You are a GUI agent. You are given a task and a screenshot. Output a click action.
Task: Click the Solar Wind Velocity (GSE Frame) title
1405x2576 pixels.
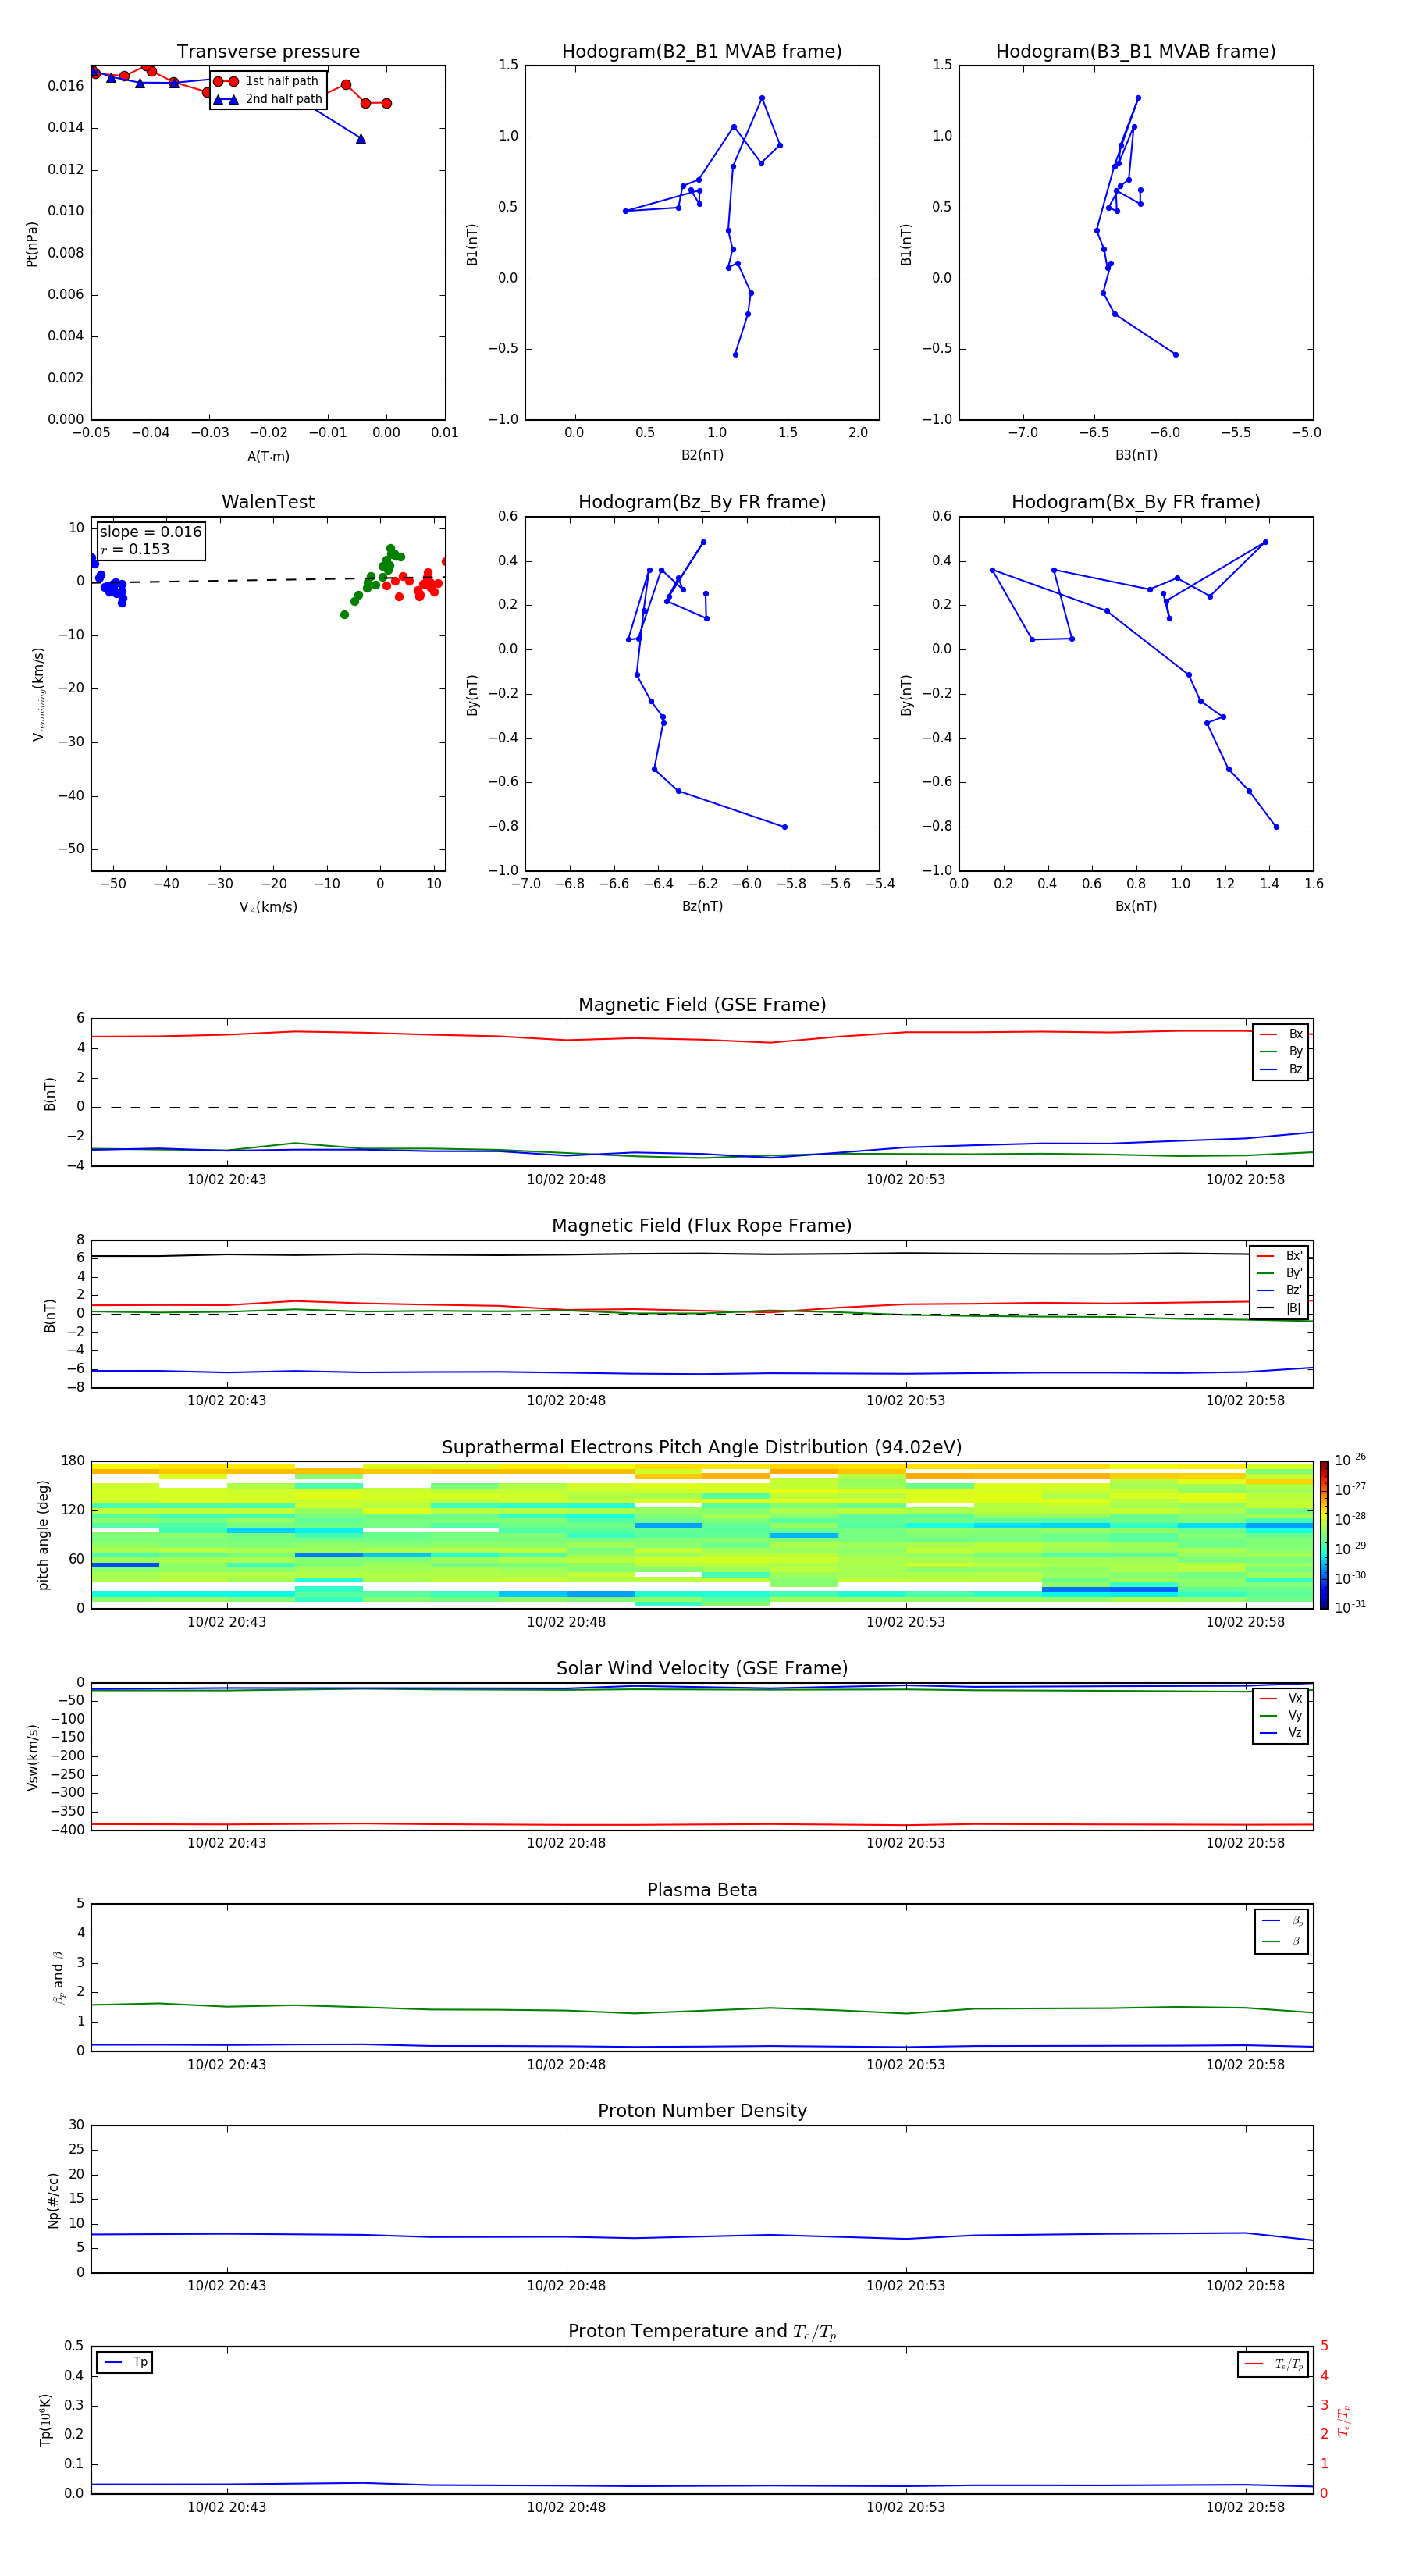pyautogui.click(x=702, y=1668)
